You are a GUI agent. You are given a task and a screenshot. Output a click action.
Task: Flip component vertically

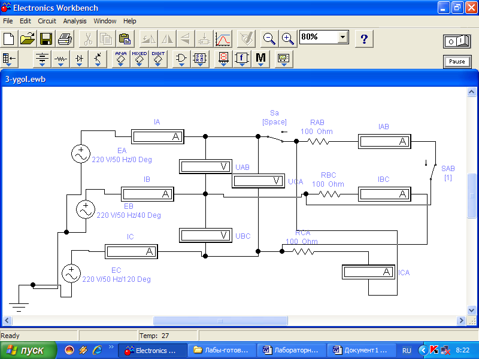tap(186, 39)
